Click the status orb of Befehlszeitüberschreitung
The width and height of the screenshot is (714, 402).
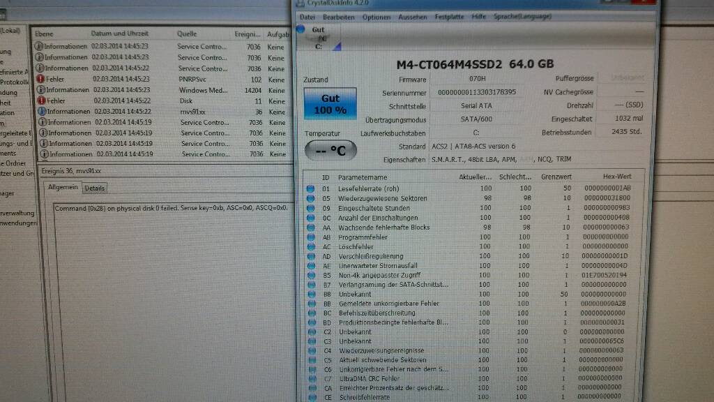[x=312, y=313]
